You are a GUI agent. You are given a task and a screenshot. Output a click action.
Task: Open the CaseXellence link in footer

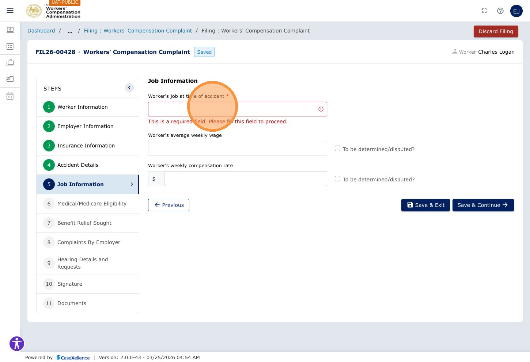tap(73, 358)
